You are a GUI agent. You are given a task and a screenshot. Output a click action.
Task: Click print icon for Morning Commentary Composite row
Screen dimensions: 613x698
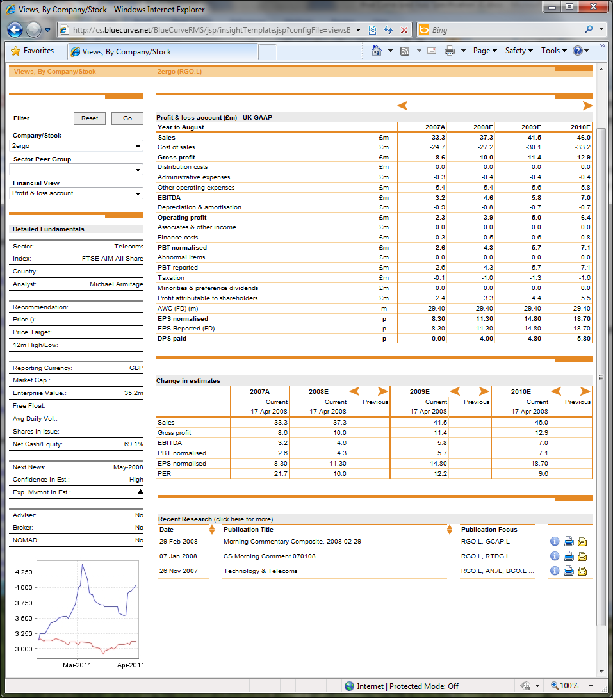click(569, 541)
